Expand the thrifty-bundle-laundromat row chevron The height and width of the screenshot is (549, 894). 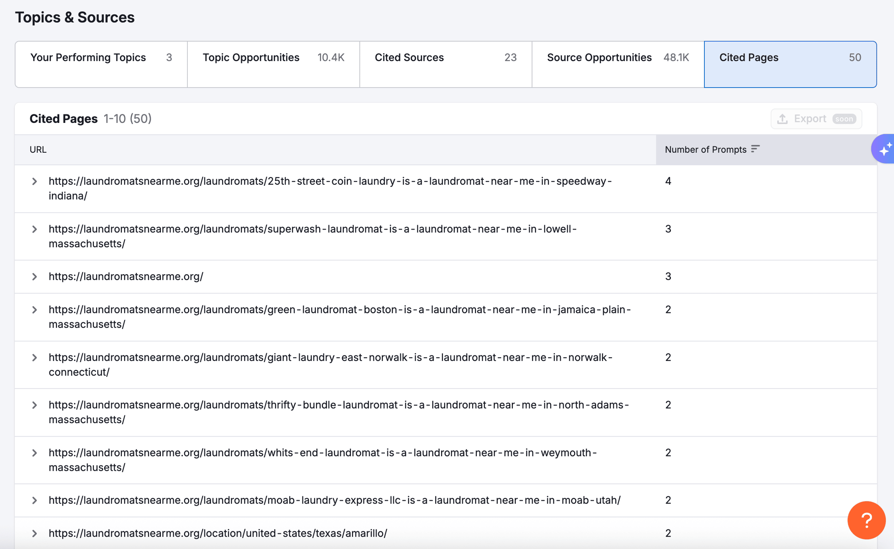coord(35,405)
